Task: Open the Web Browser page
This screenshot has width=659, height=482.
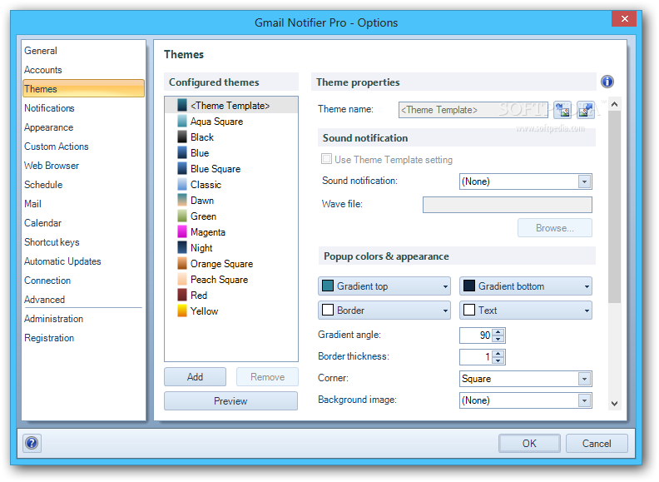Action: [x=52, y=166]
